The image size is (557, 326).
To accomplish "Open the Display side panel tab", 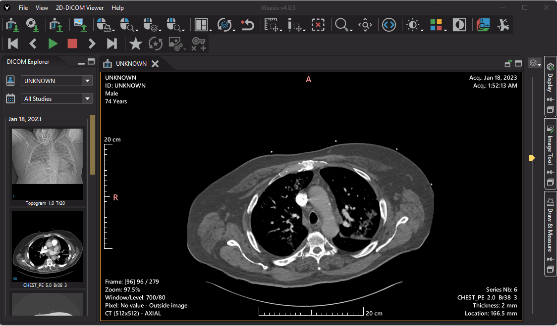I will [x=550, y=87].
